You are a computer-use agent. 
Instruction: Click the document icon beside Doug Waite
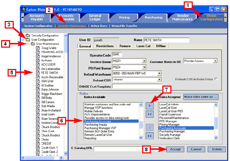(38, 48)
